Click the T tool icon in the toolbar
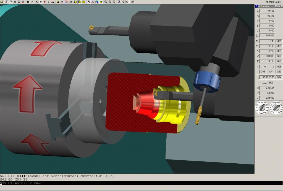This screenshot has width=283, height=191. (x=49, y=2)
